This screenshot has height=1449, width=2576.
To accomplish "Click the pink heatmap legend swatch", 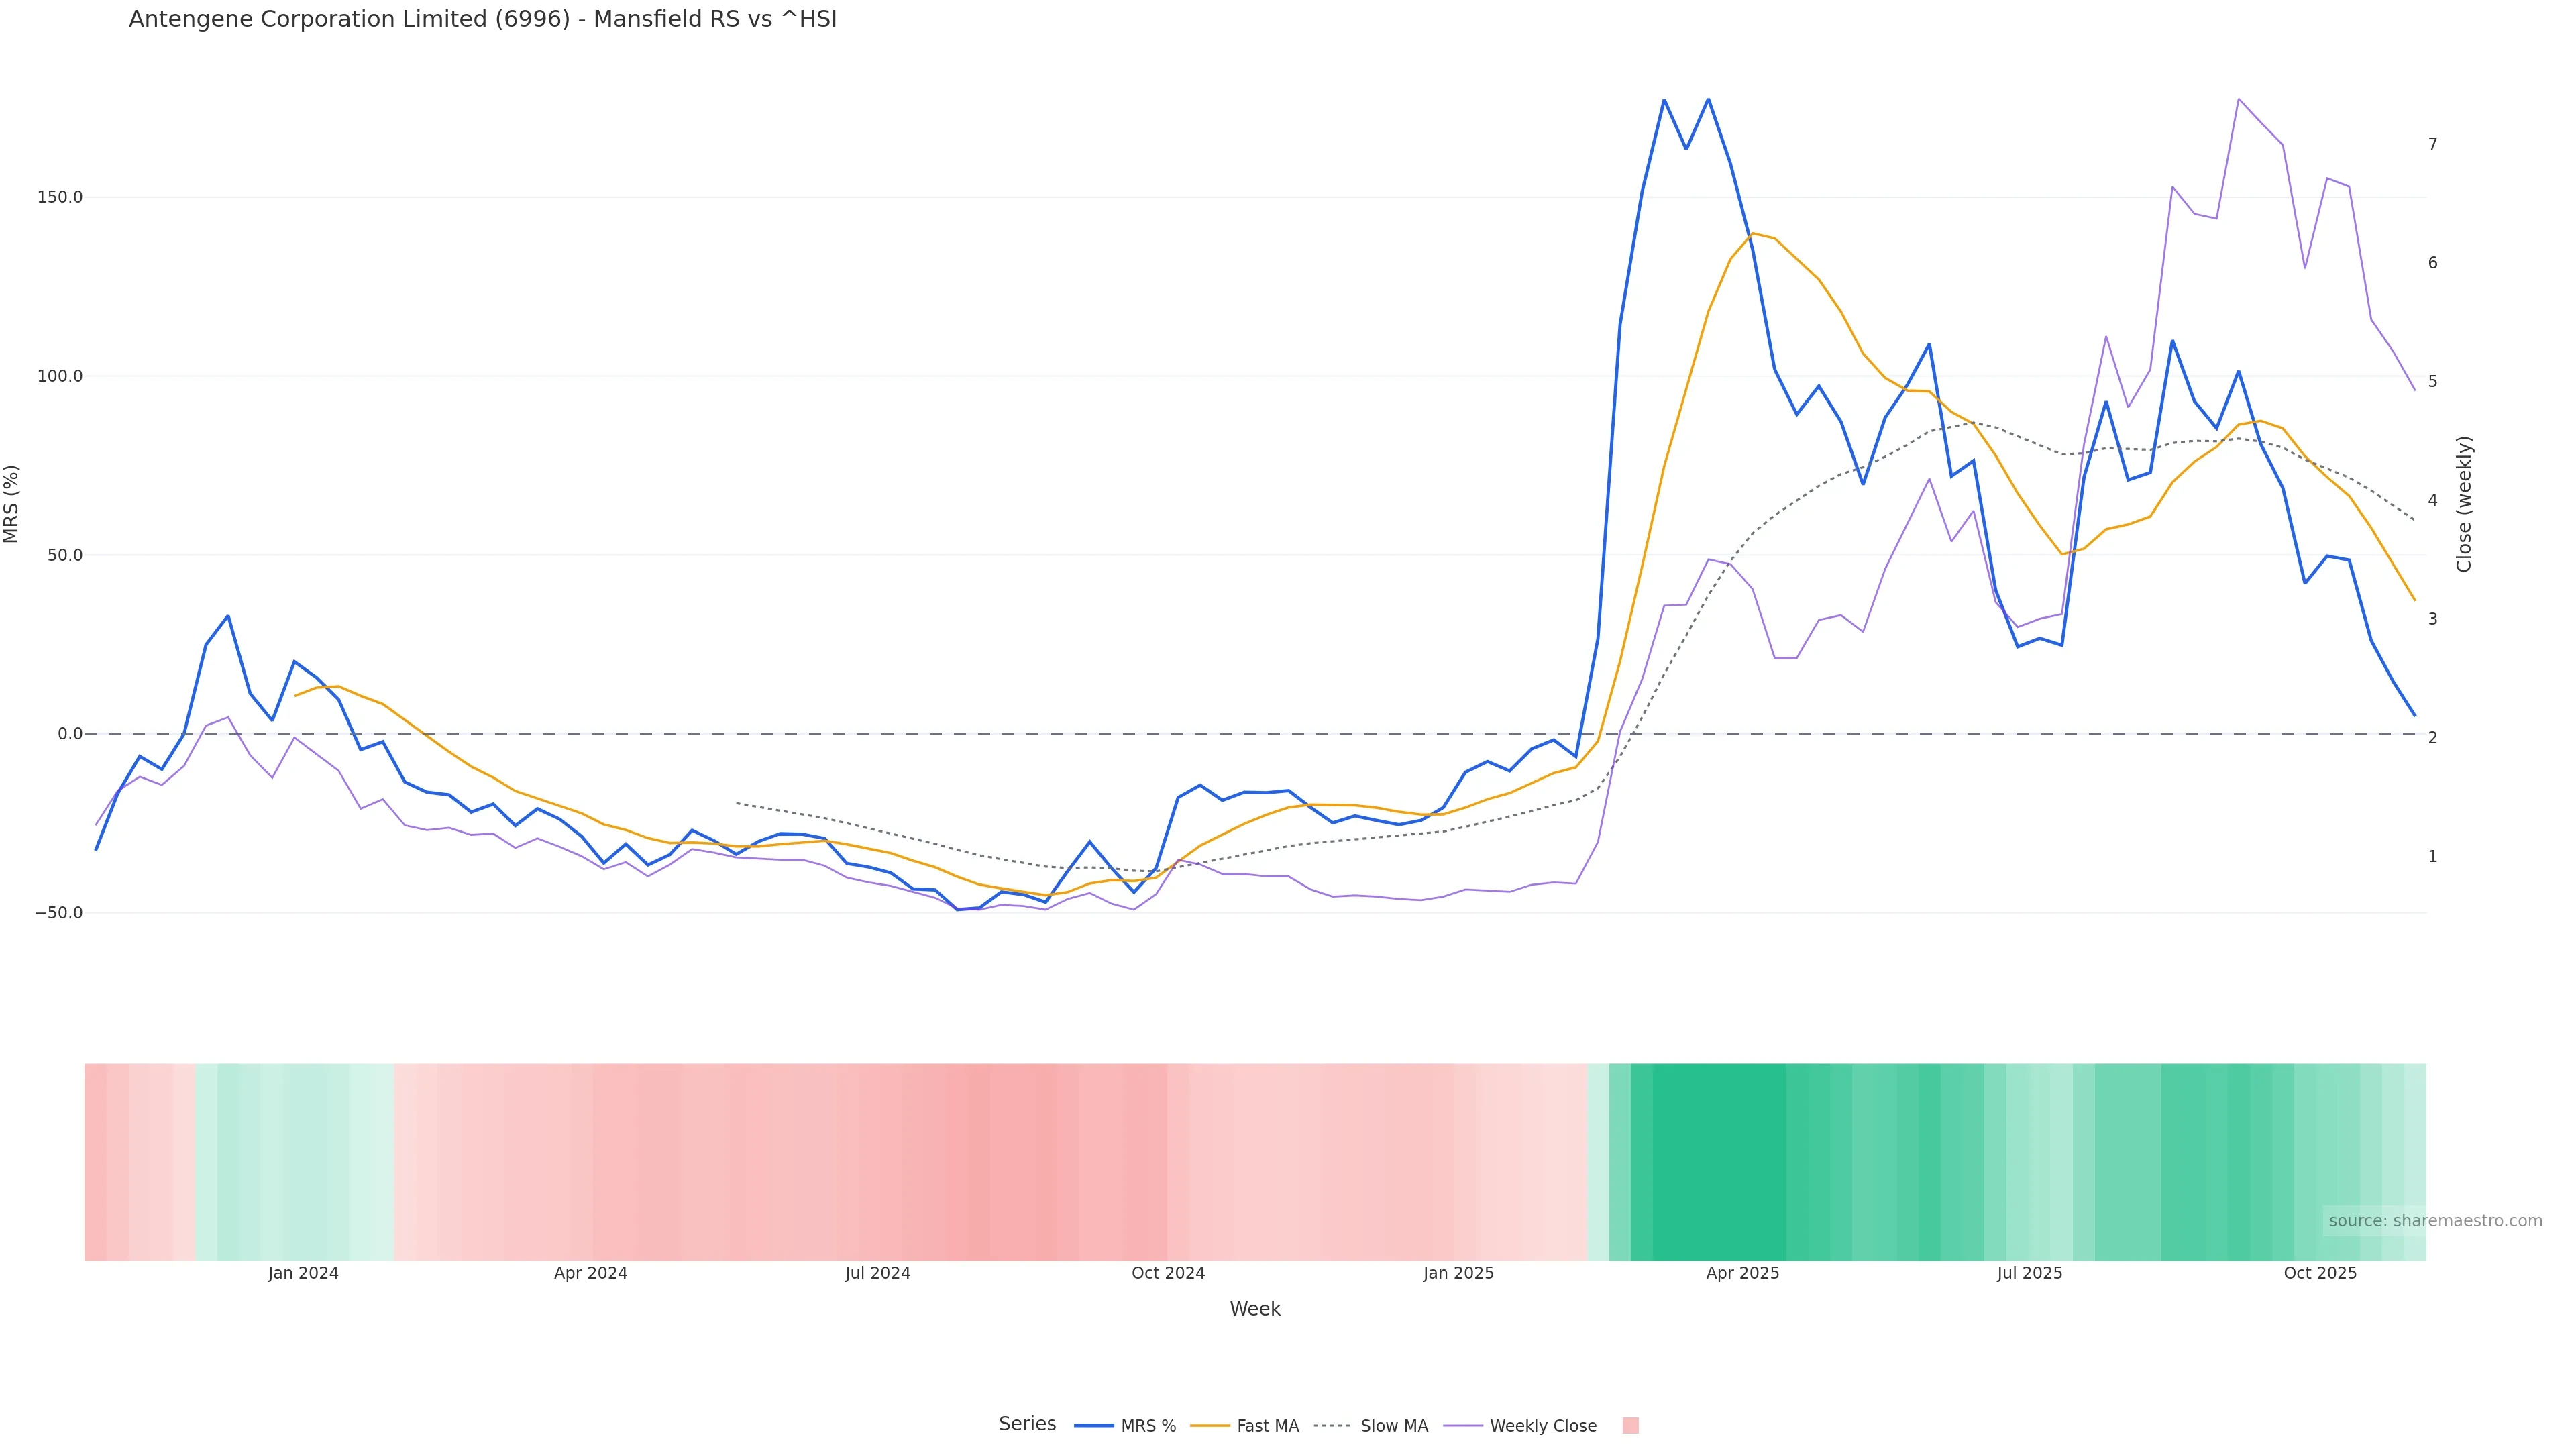I will [1630, 1426].
